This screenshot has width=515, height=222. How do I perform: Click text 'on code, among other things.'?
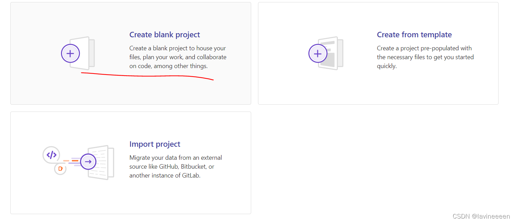[169, 66]
